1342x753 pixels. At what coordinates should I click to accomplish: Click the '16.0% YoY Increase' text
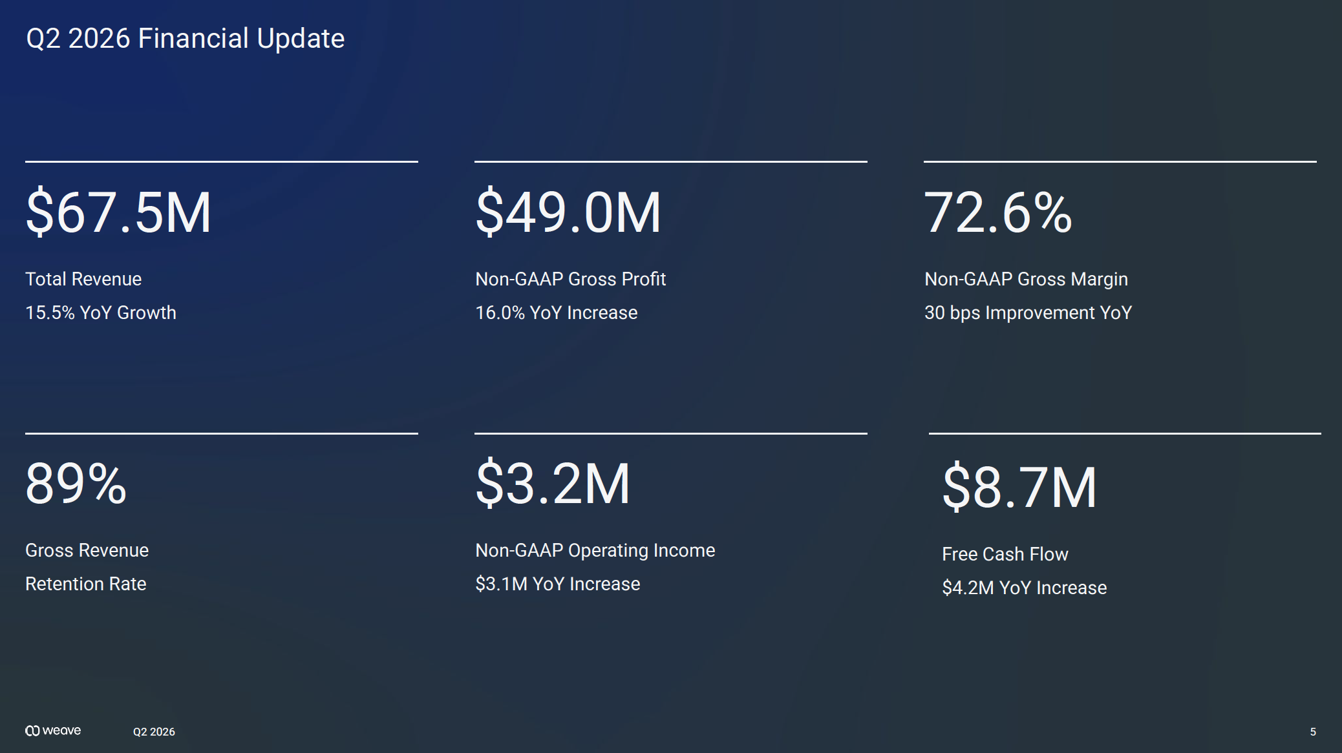557,313
